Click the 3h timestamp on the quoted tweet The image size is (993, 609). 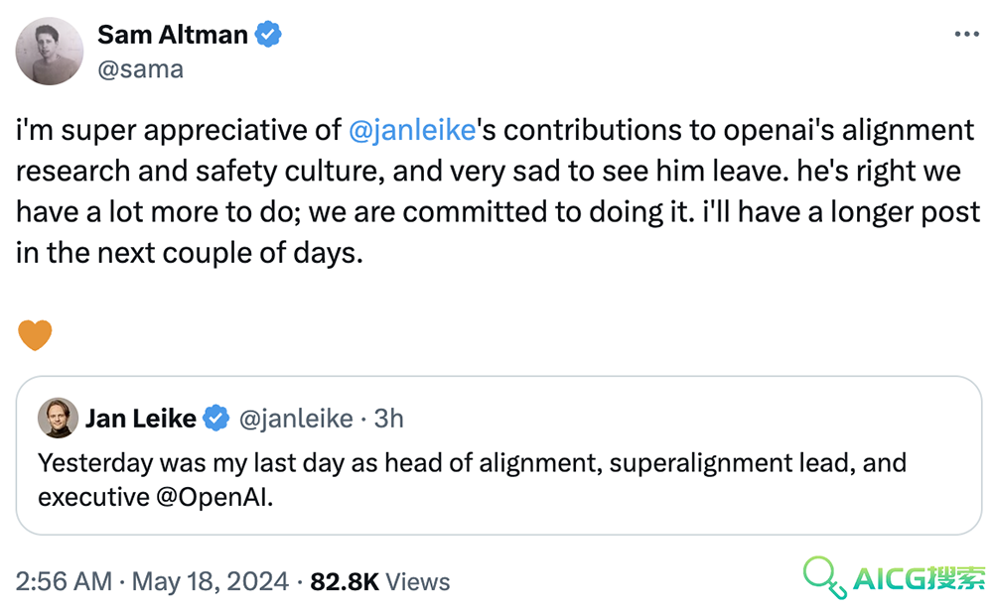[x=388, y=419]
